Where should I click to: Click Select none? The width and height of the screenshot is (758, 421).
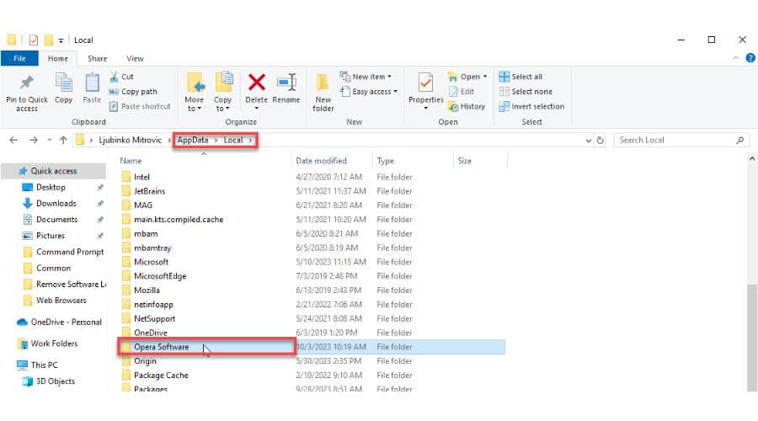point(526,91)
